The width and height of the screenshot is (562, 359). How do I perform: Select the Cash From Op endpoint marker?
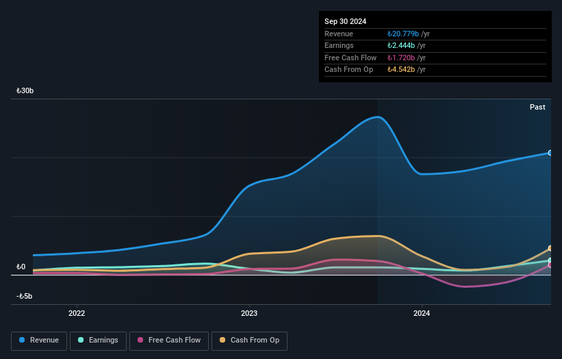(550, 248)
